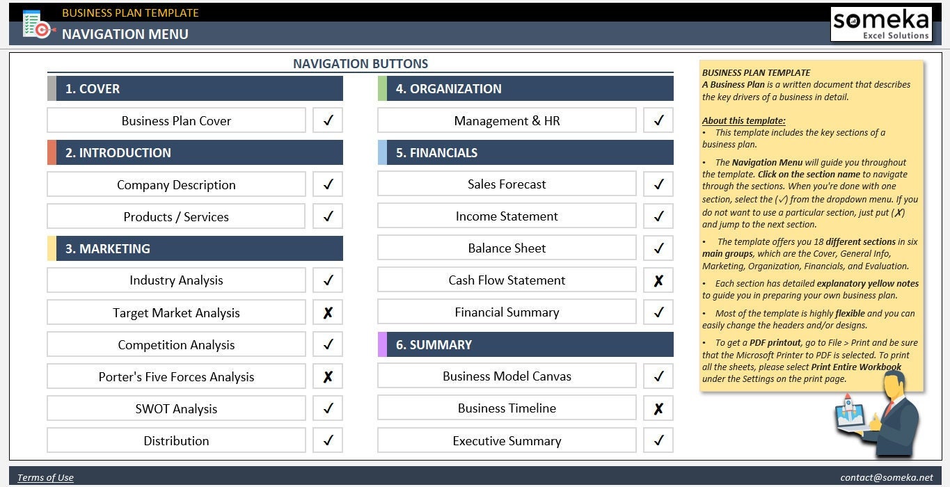Toggle the X beside Business Timeline
The height and width of the screenshot is (487, 950).
[x=657, y=408]
